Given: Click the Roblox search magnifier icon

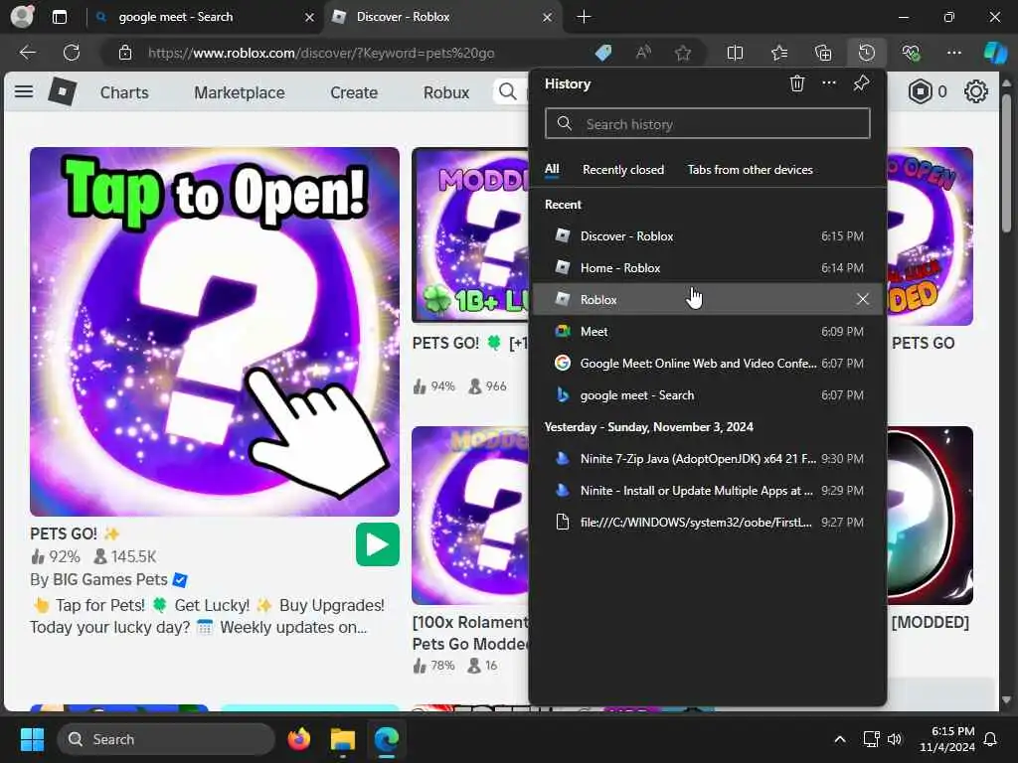Looking at the screenshot, I should (508, 92).
